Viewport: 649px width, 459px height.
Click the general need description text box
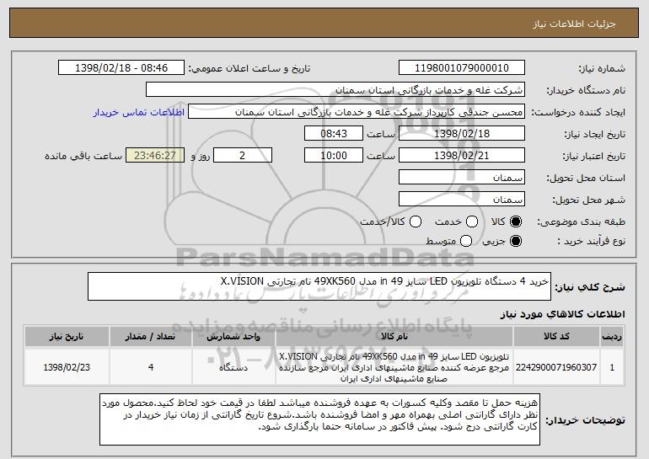(319, 286)
